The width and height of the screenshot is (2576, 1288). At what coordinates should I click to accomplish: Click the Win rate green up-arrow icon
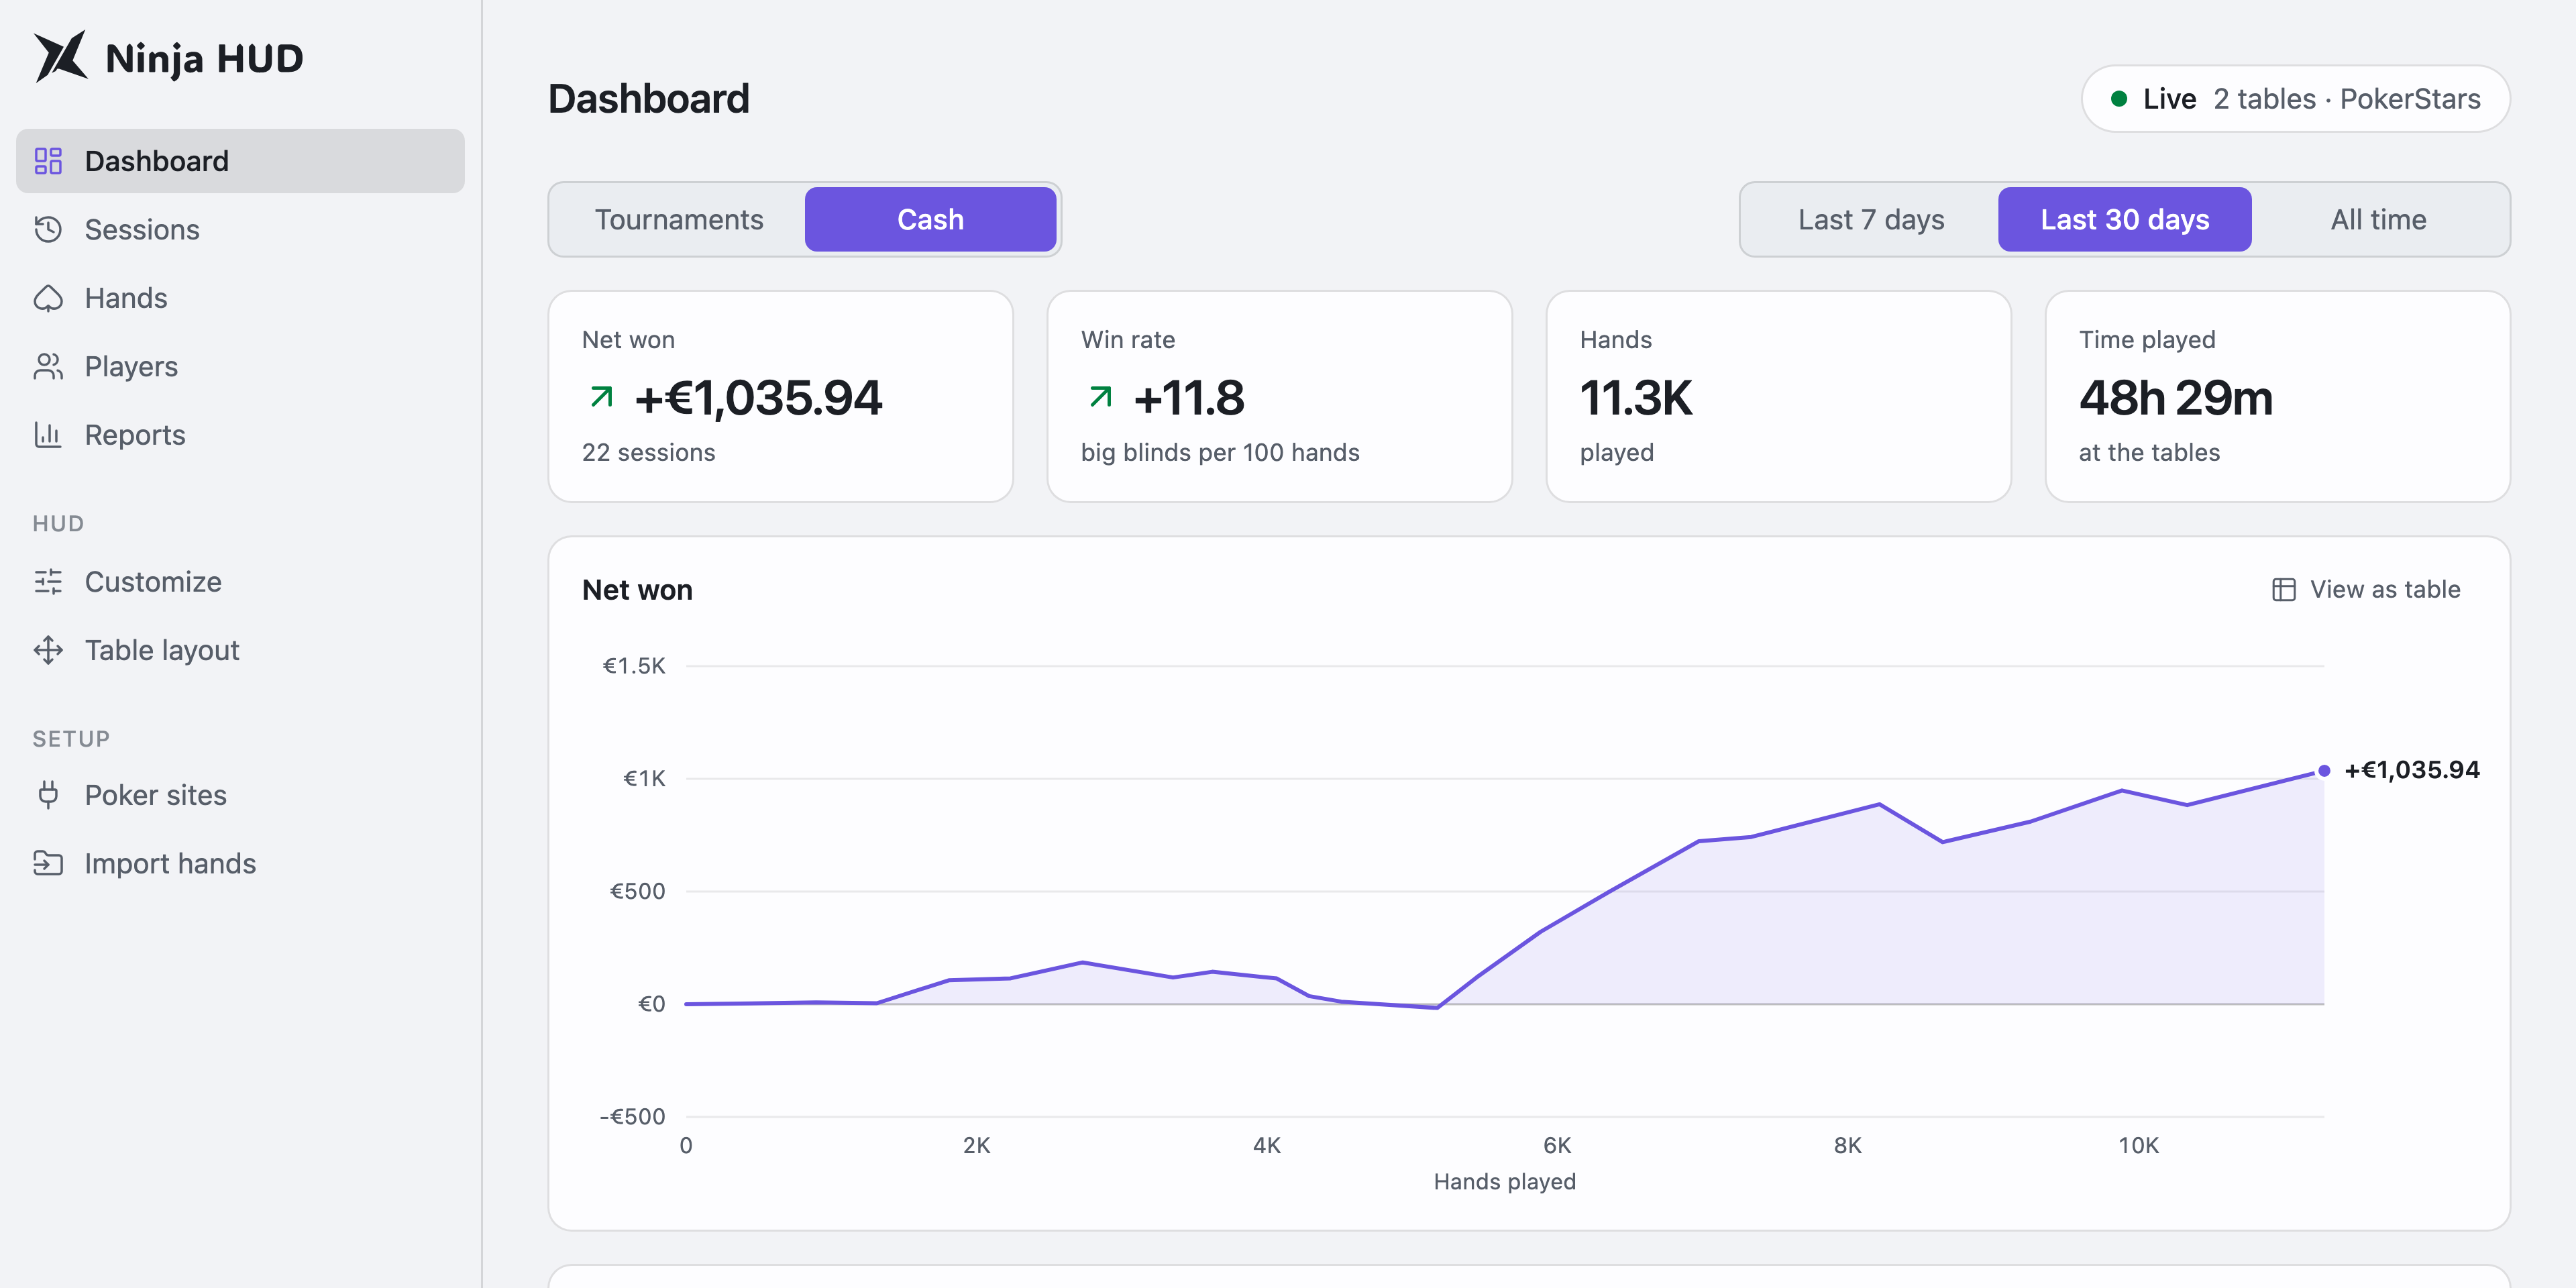[1100, 397]
